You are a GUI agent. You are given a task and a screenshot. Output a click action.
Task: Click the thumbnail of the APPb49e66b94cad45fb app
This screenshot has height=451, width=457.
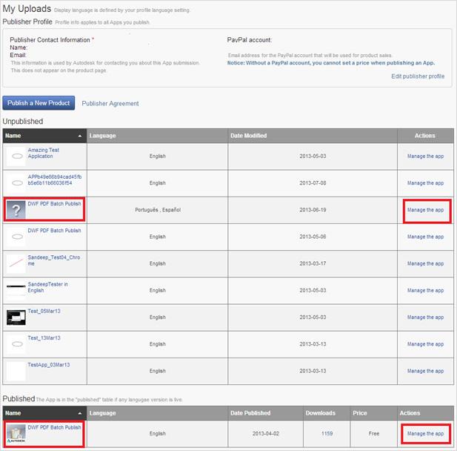pyautogui.click(x=16, y=183)
